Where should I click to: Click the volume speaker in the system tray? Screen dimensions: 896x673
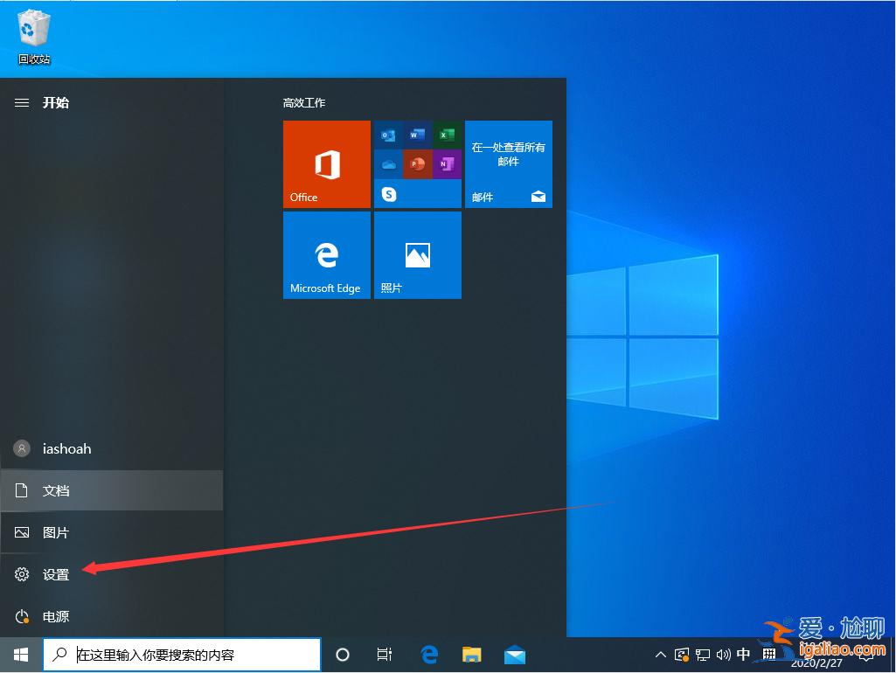coord(724,654)
